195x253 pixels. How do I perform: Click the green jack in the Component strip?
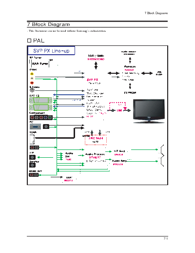point(50,118)
